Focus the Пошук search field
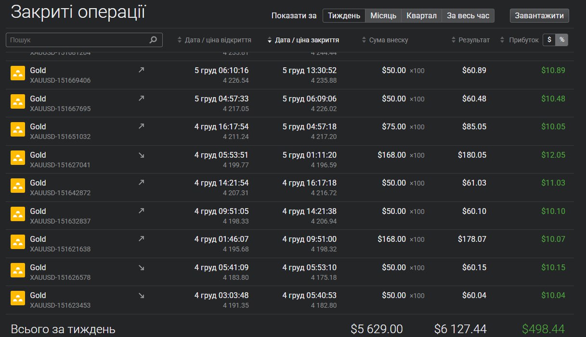The width and height of the screenshot is (586, 337). (x=77, y=40)
